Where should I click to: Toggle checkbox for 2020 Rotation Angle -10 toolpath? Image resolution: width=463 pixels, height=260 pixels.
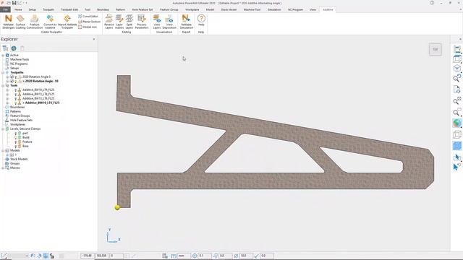click(12, 81)
